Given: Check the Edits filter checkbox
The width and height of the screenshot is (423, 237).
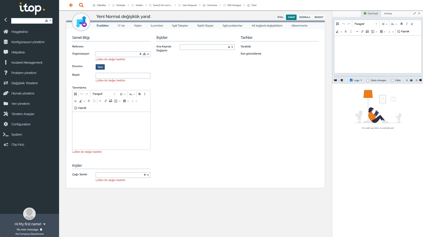Looking at the screenshot, I should pyautogui.click(x=392, y=81).
